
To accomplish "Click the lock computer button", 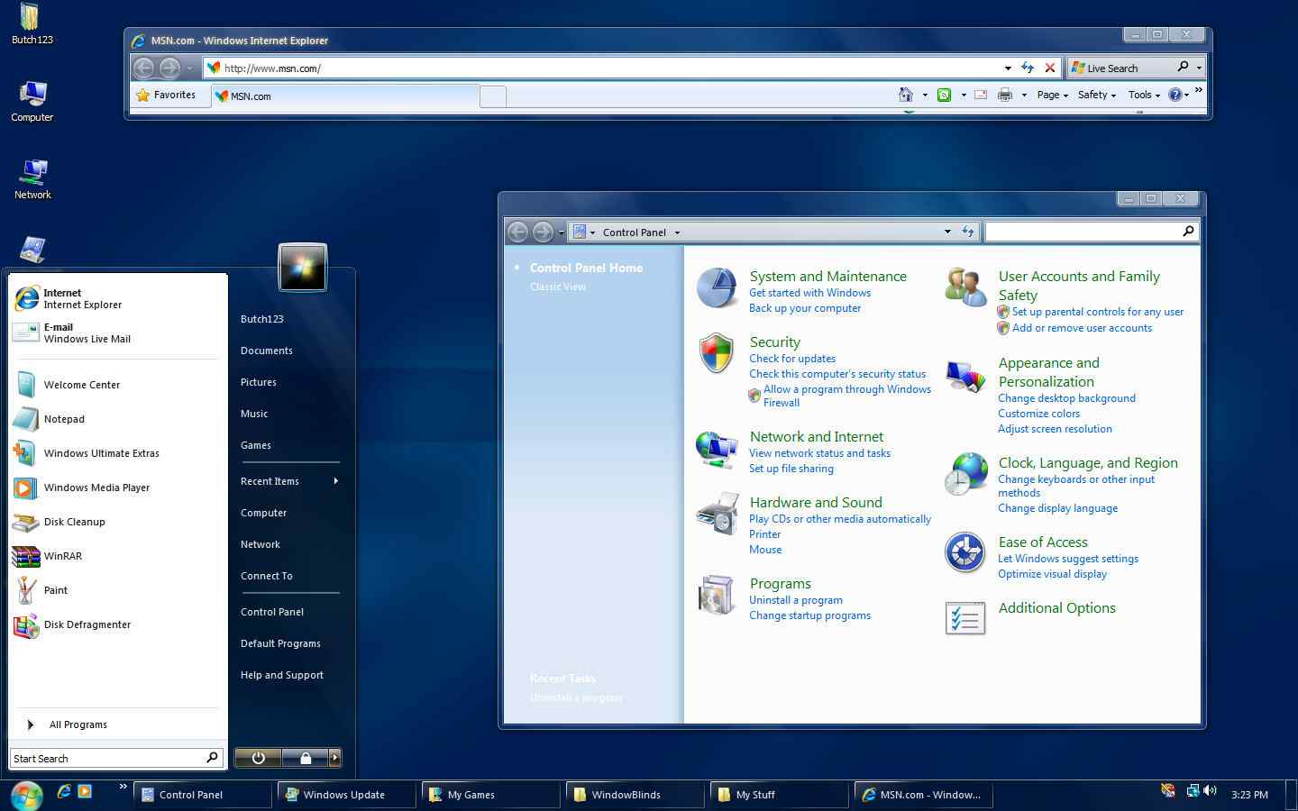I will point(305,758).
